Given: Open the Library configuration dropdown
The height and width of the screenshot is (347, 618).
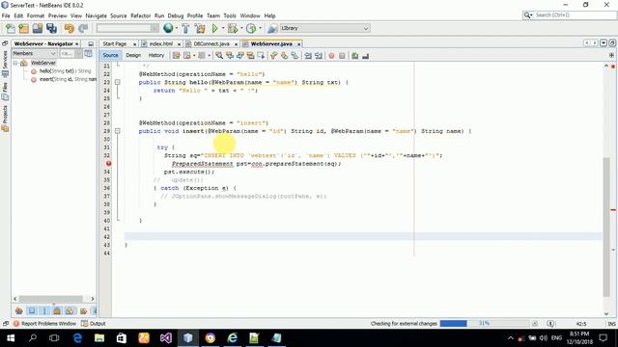Looking at the screenshot, I should [x=324, y=28].
